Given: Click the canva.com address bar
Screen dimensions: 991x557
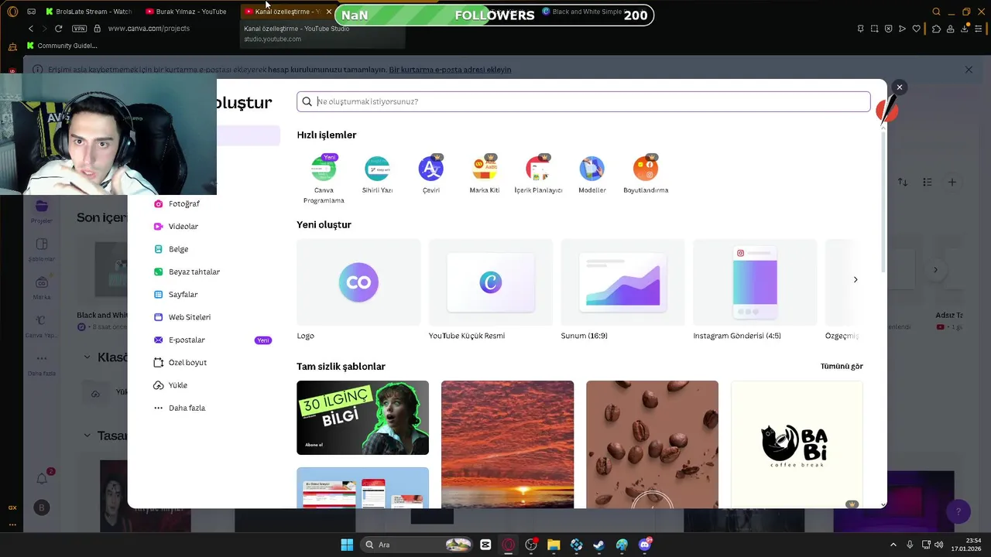Looking at the screenshot, I should [x=149, y=29].
